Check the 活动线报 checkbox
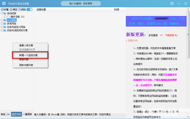190x119 pixels. click(x=2, y=13)
